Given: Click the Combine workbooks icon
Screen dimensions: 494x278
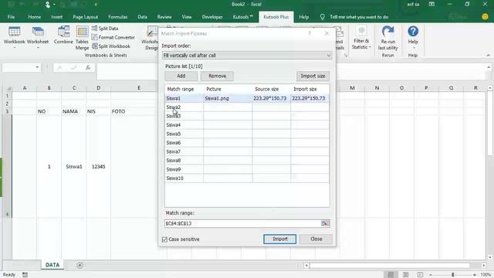Looking at the screenshot, I should click(x=63, y=35).
